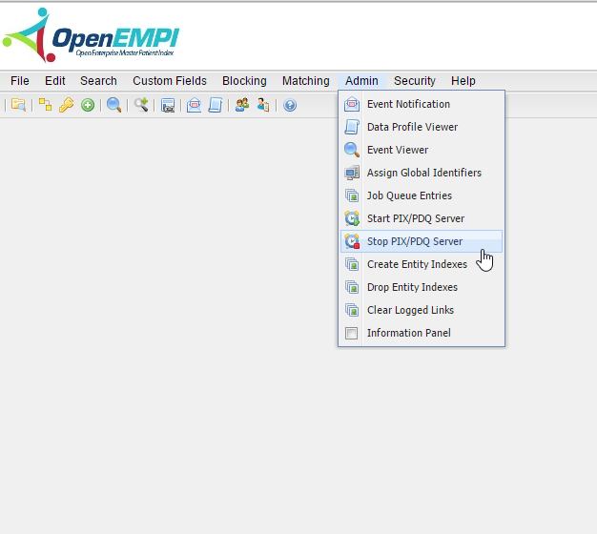Screen dimensions: 597x534
Task: Select Clear Logged Links
Action: tap(422, 310)
